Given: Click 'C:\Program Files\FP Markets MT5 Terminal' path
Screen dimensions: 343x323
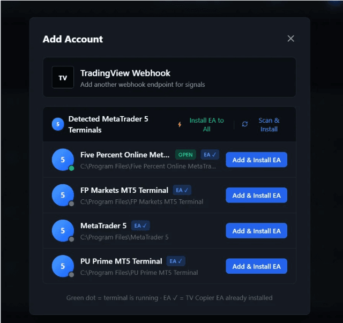Looking at the screenshot, I should click(x=141, y=202).
